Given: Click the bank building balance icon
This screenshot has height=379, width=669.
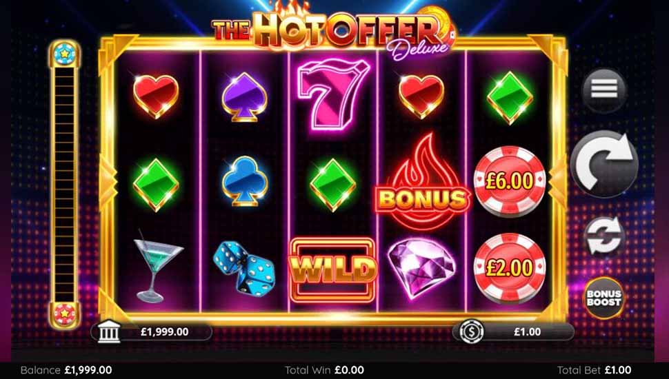Looking at the screenshot, I should tap(109, 331).
